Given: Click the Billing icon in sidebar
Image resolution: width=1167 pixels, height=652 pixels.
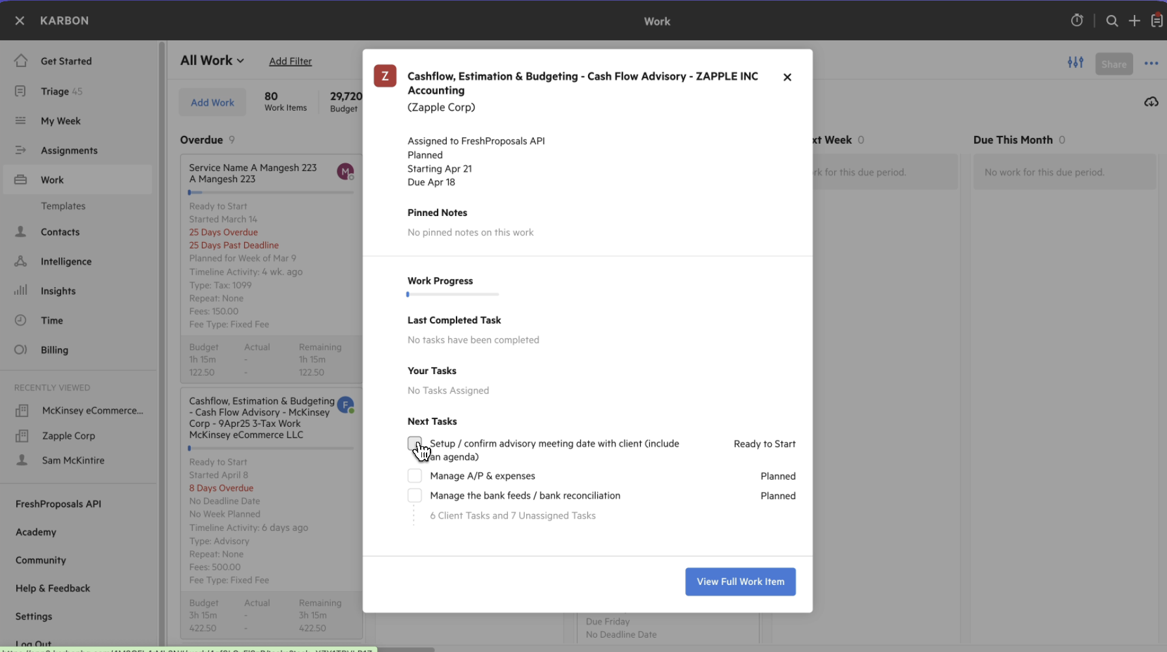Looking at the screenshot, I should (21, 349).
